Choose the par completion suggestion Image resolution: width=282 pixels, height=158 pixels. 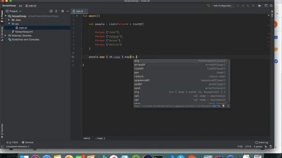pos(181,72)
